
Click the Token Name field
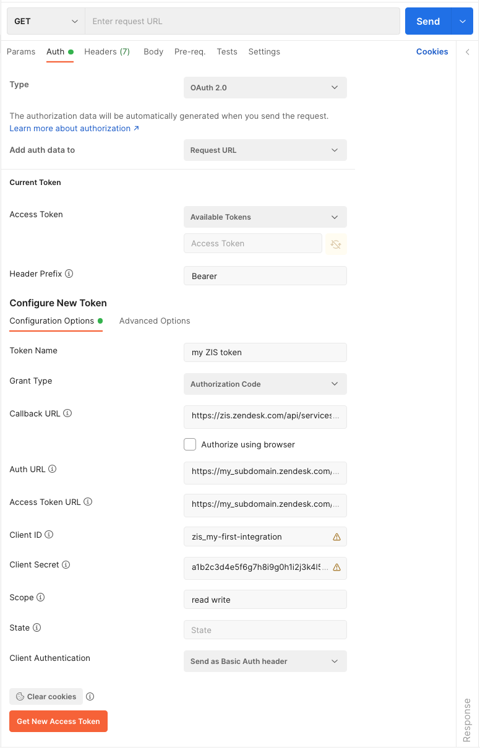click(x=265, y=353)
